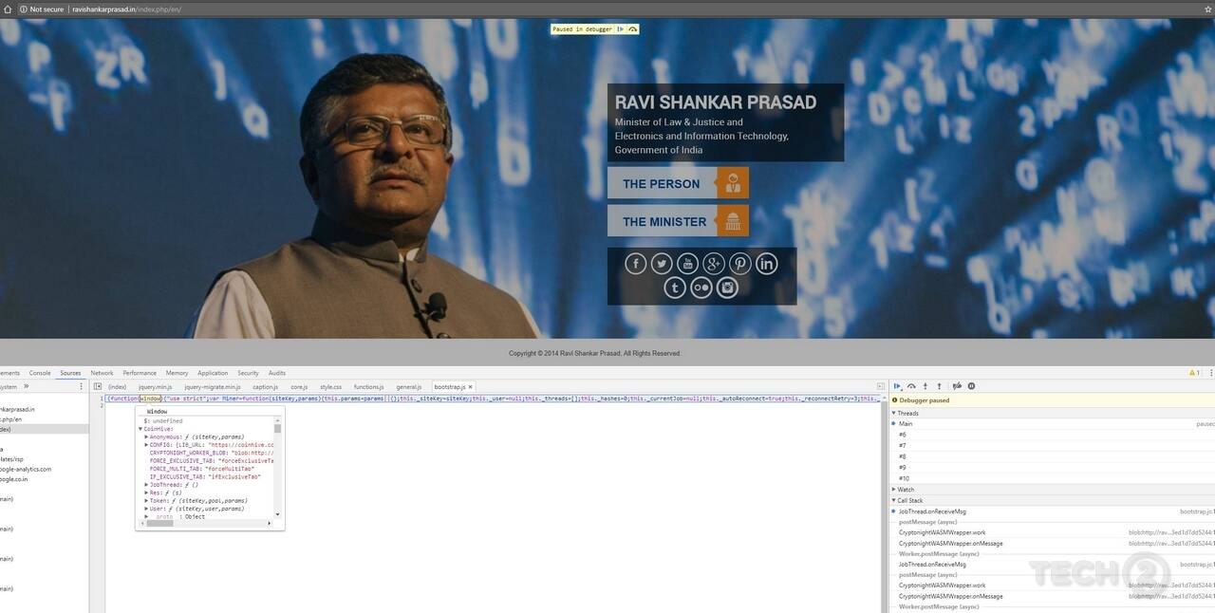
Task: Click THE PERSON button
Action: (678, 183)
